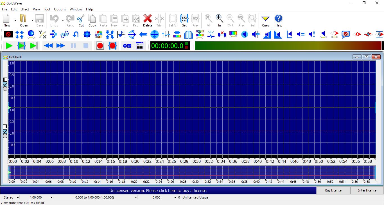Viewport: 384px width, 205px height.
Task: Click the Help question mark icon
Action: (x=279, y=21)
